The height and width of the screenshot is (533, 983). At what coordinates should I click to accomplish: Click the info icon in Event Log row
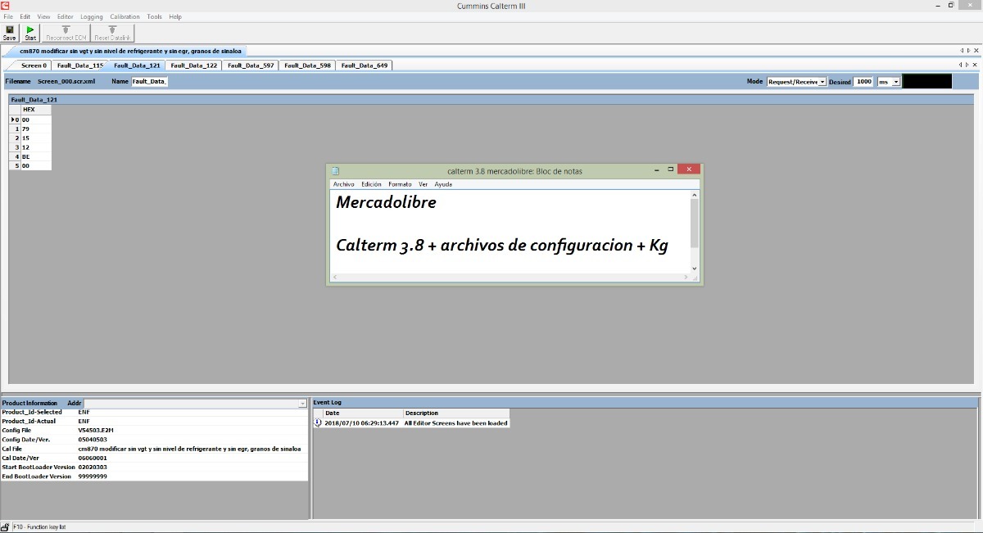[318, 423]
